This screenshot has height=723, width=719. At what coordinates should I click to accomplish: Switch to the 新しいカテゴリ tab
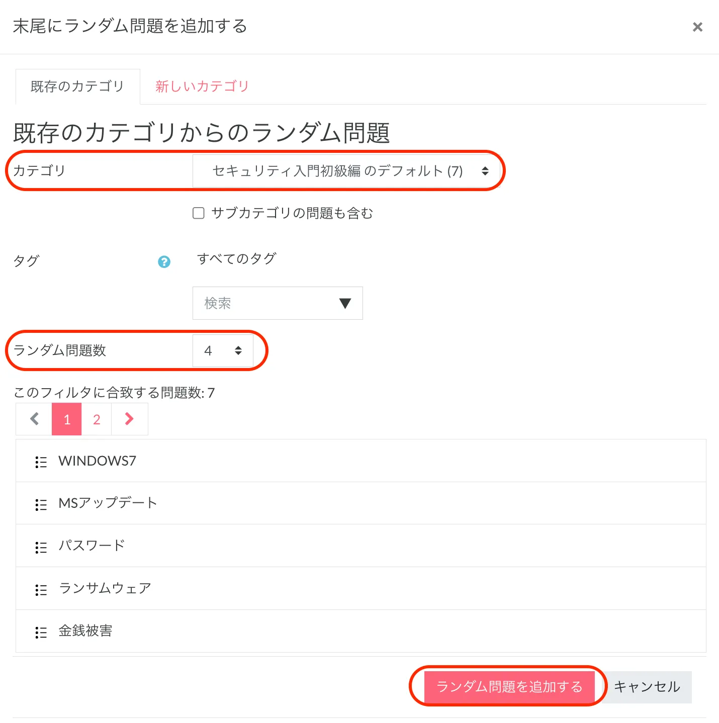[x=202, y=86]
